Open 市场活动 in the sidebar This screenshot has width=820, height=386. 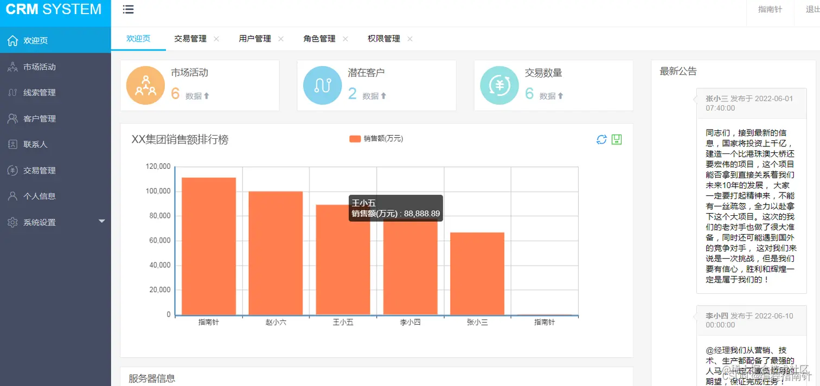click(55, 67)
